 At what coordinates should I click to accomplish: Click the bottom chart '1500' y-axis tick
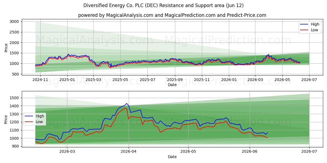(x=14, y=98)
